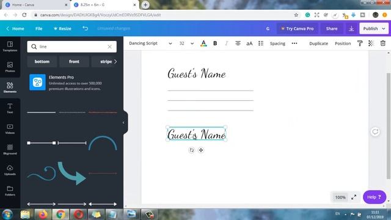Toggle italic formatting
The width and height of the screenshot is (391, 220).
pos(227,43)
